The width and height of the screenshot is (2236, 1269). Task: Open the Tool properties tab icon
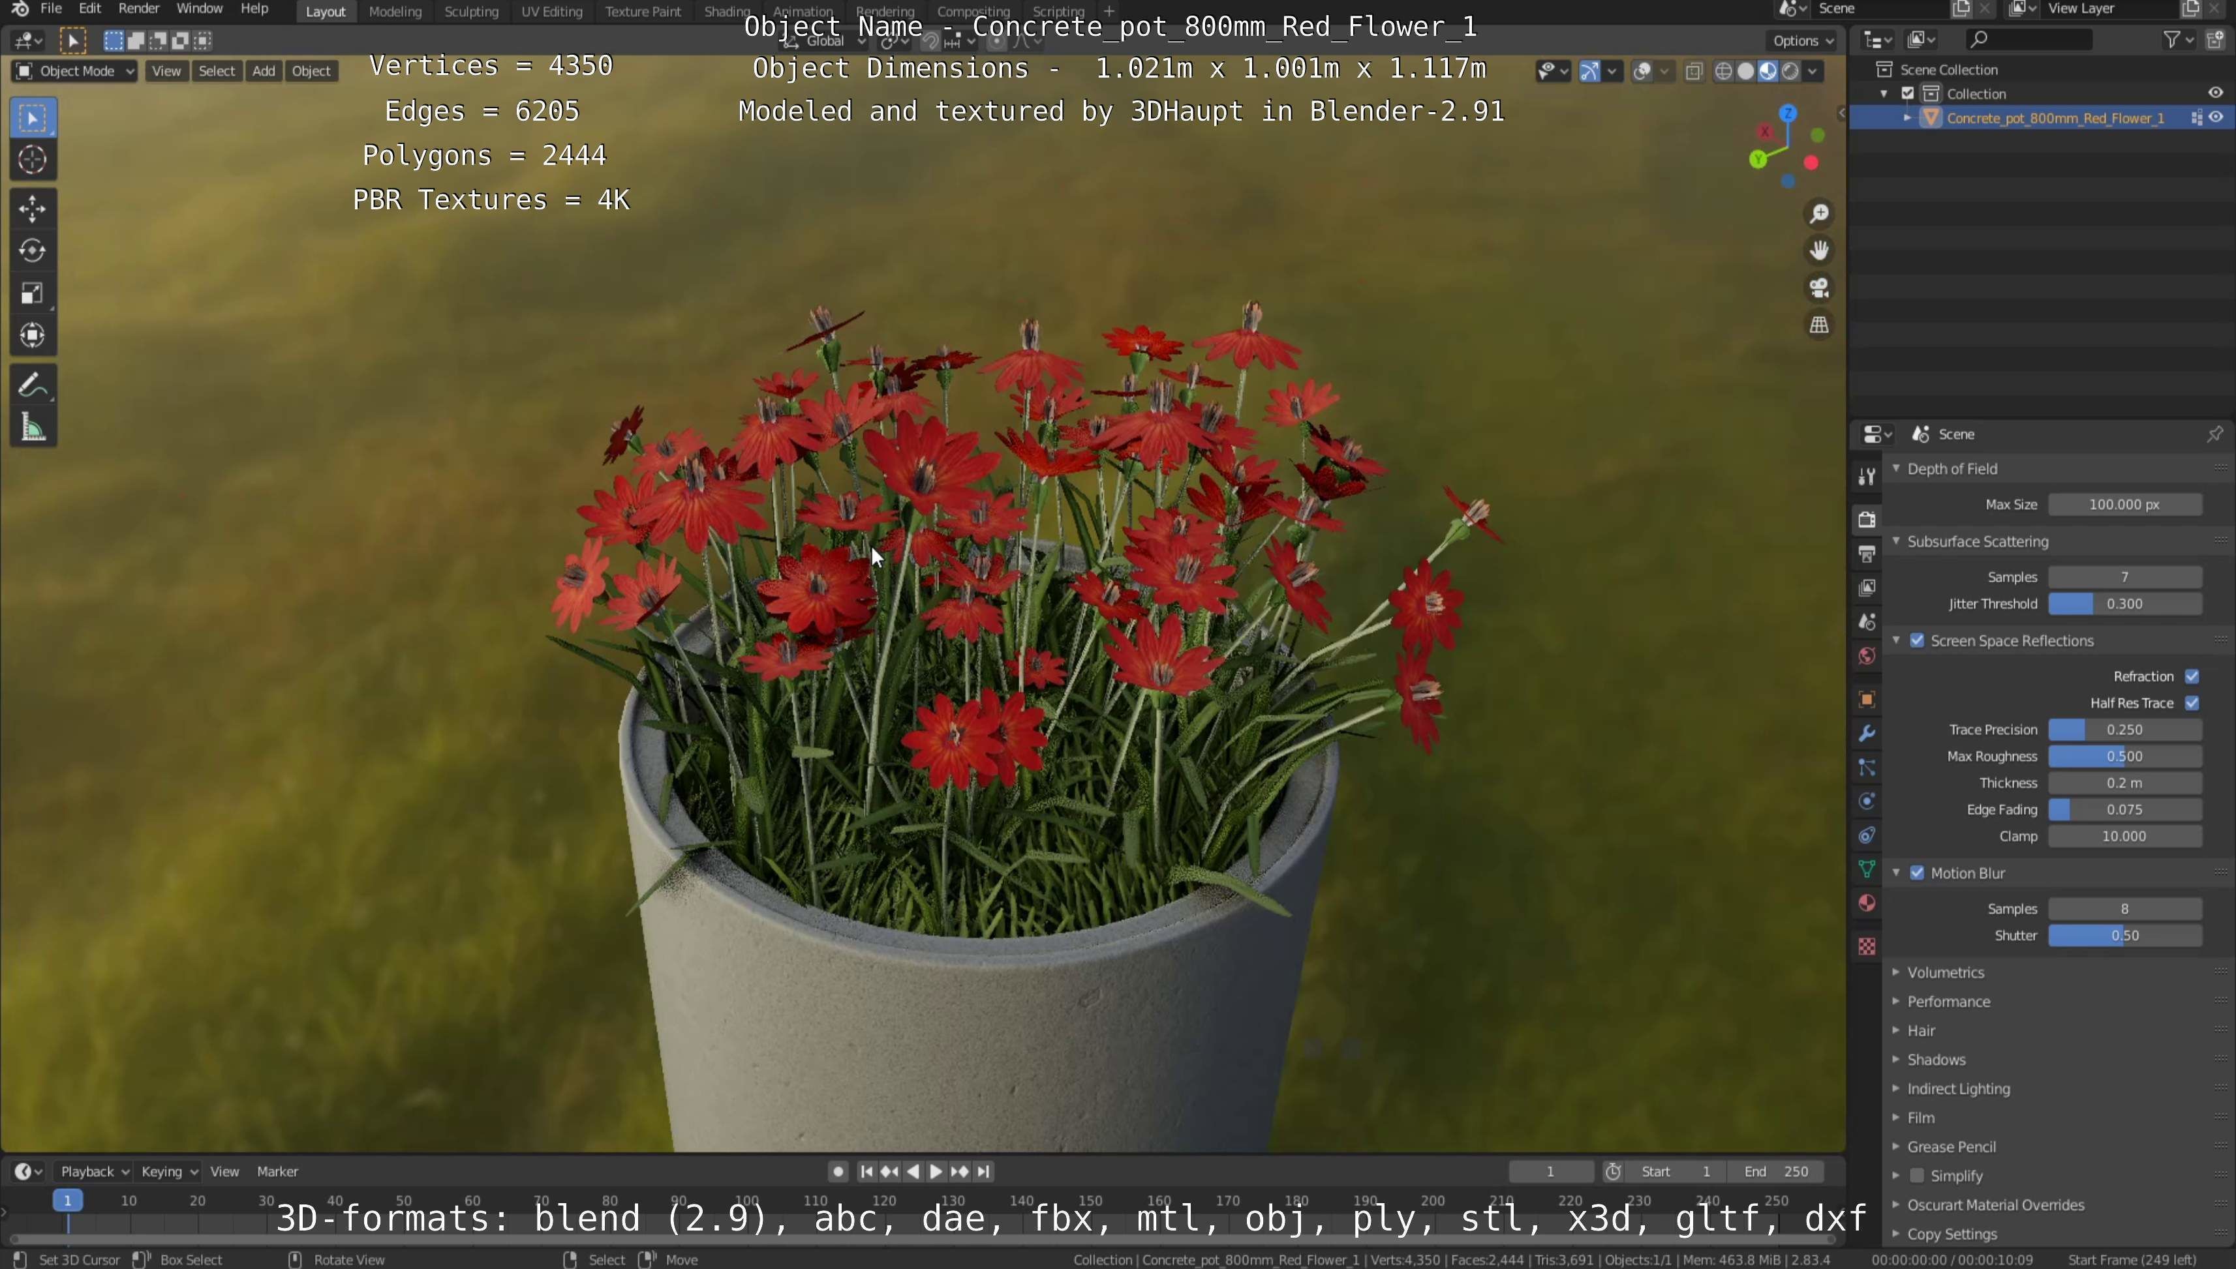(x=1866, y=476)
